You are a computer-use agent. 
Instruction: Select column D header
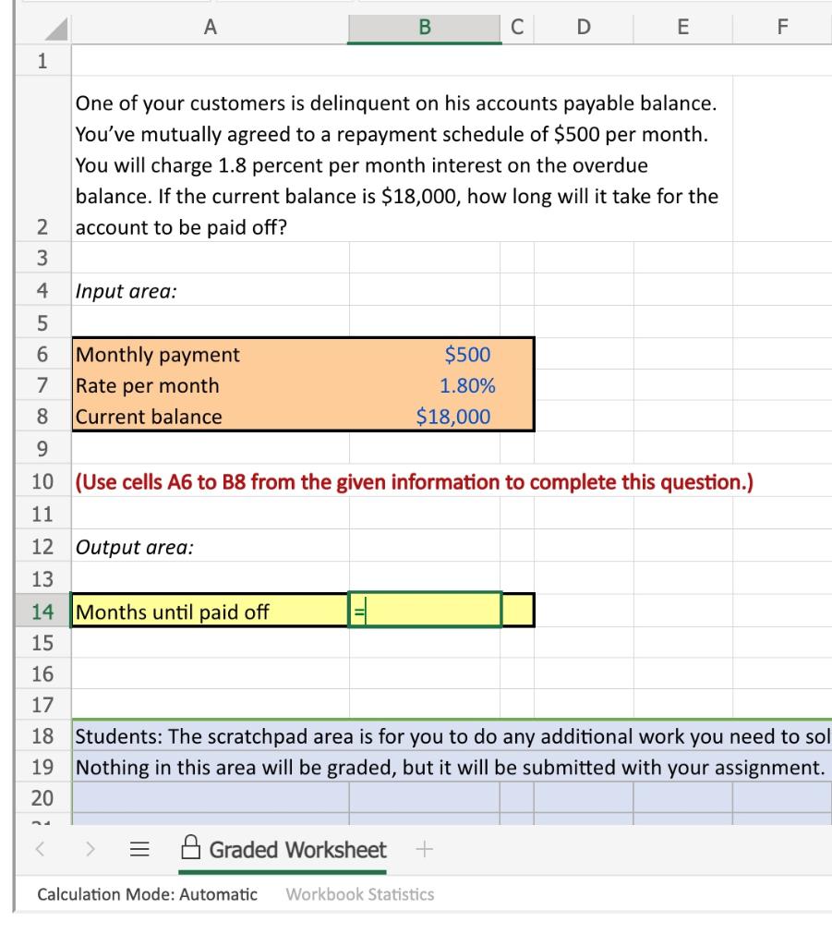click(x=584, y=27)
